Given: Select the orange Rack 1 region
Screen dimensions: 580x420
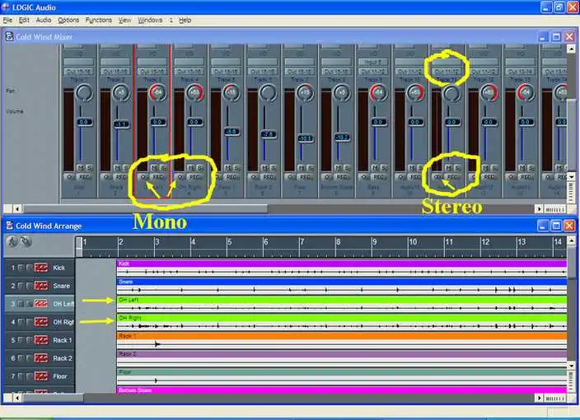Looking at the screenshot, I should tap(342, 340).
